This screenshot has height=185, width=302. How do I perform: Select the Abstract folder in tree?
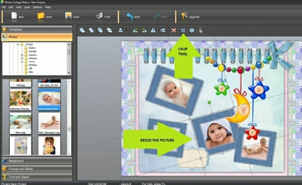32,48
